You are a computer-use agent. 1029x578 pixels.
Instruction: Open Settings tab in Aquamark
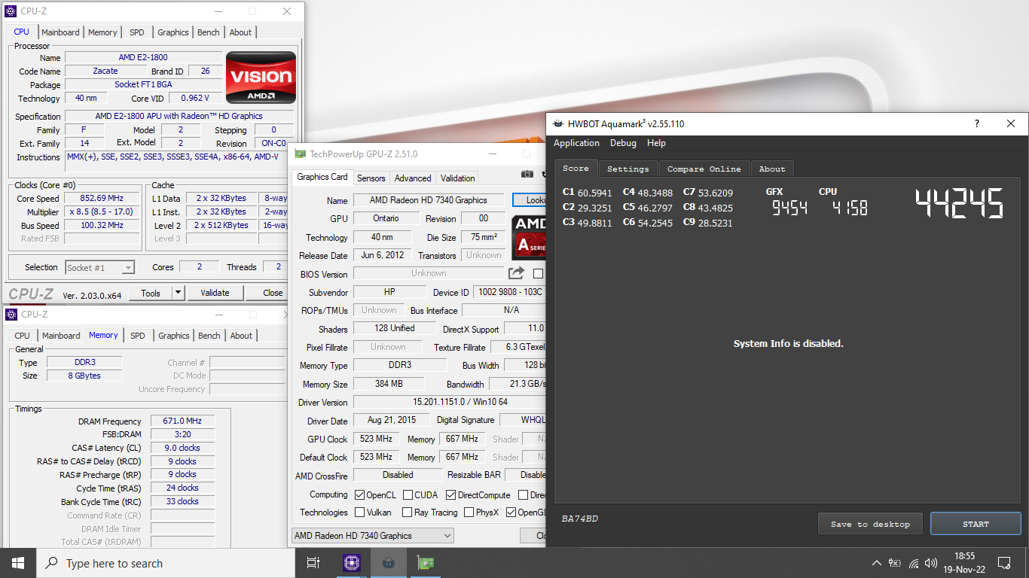click(x=627, y=169)
